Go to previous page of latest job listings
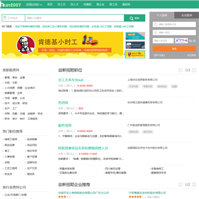 click(180, 70)
